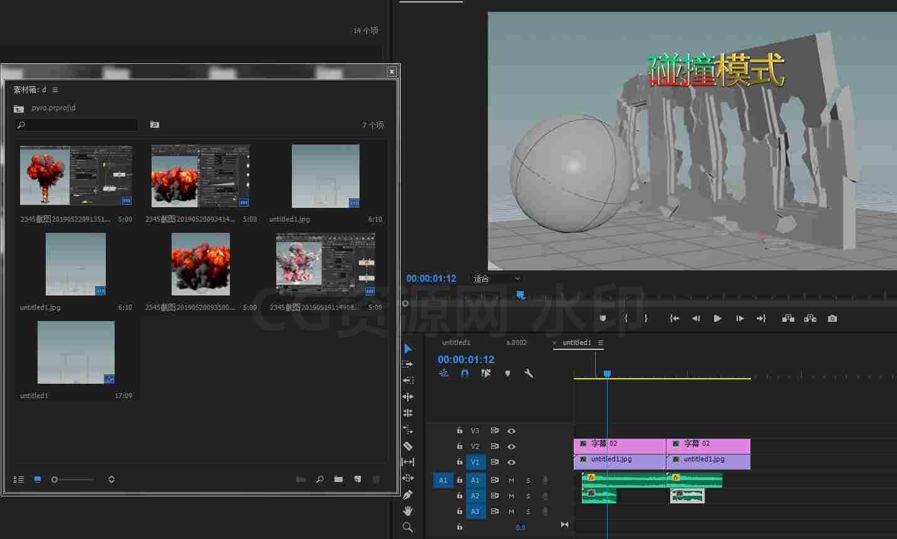Select the Track Select Forward tool
Image resolution: width=897 pixels, height=539 pixels.
click(x=408, y=364)
